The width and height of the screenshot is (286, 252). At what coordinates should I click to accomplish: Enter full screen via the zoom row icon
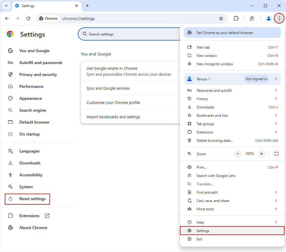276,154
